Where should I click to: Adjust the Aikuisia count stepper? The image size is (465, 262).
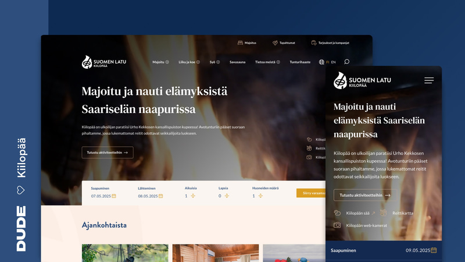(x=193, y=196)
